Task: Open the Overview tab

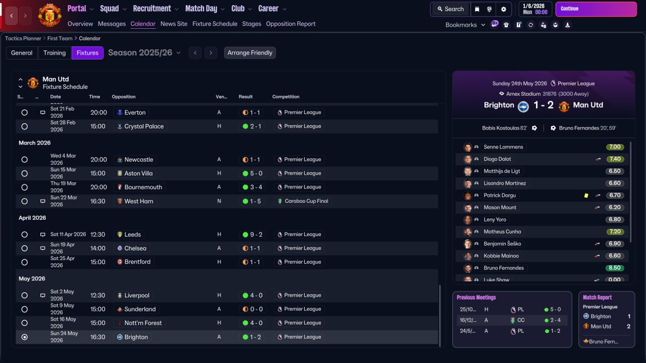Action: [x=80, y=24]
